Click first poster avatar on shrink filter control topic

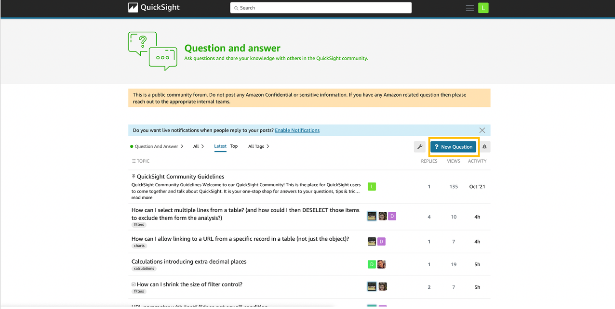click(x=372, y=287)
